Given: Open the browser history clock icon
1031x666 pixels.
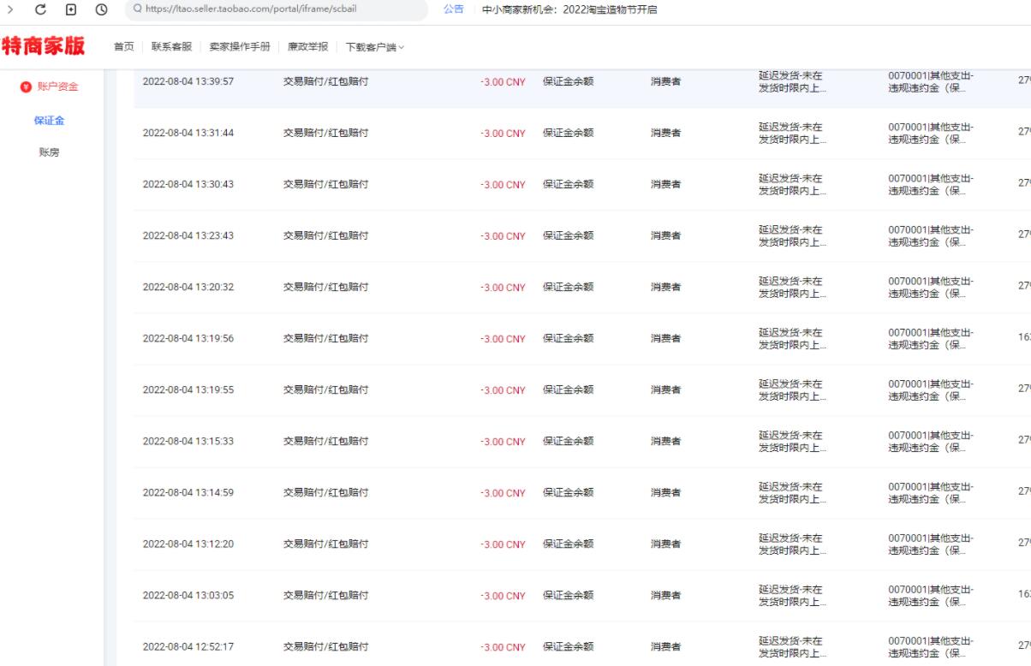Looking at the screenshot, I should point(101,9).
